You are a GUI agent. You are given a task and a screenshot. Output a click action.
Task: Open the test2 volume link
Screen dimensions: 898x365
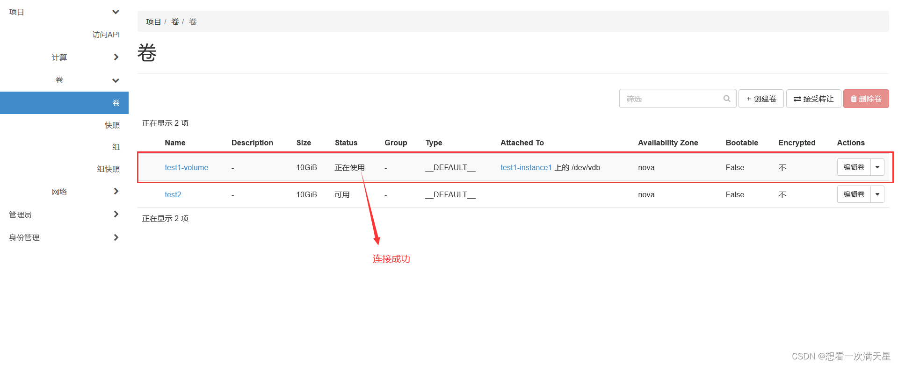coord(173,194)
